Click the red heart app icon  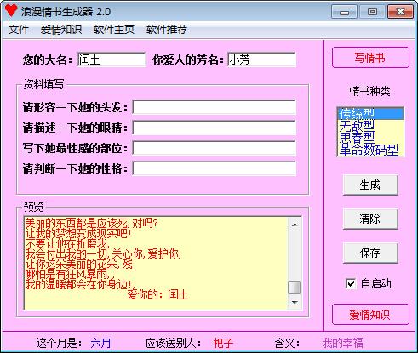coord(11,10)
